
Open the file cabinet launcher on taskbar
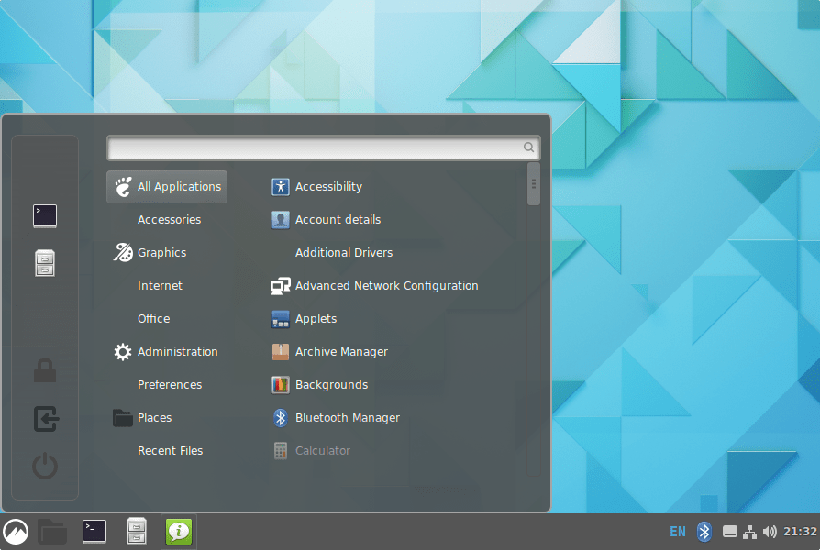[x=137, y=531]
